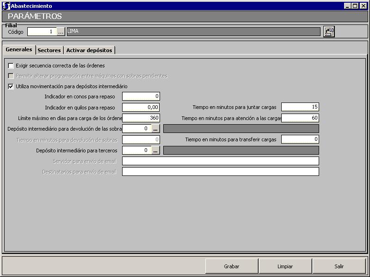Select the Generales tab

coord(19,49)
